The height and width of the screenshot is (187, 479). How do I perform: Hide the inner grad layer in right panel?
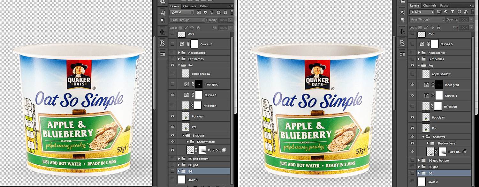(x=412, y=85)
